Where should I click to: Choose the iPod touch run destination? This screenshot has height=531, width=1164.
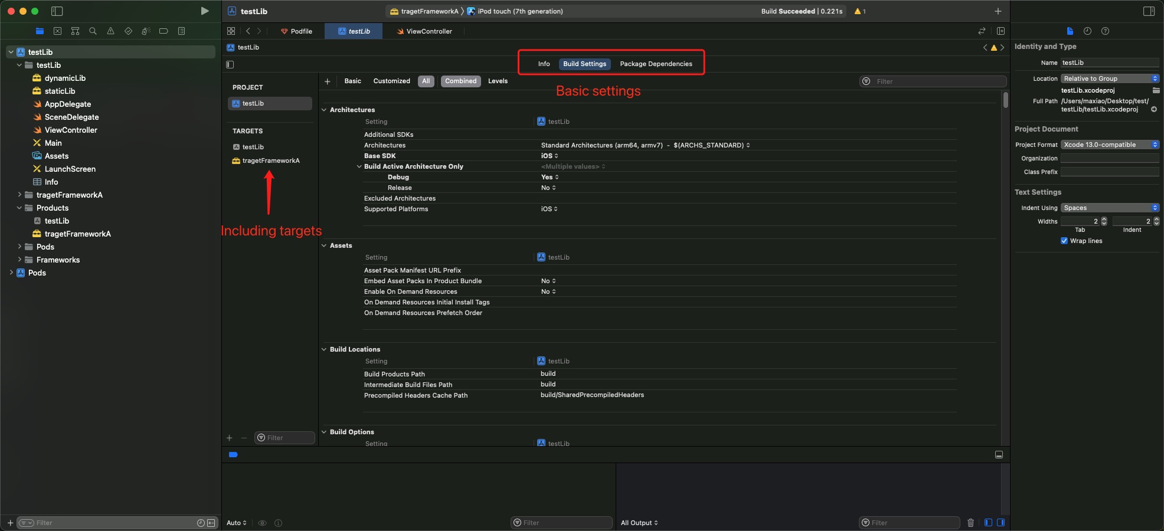coord(515,11)
